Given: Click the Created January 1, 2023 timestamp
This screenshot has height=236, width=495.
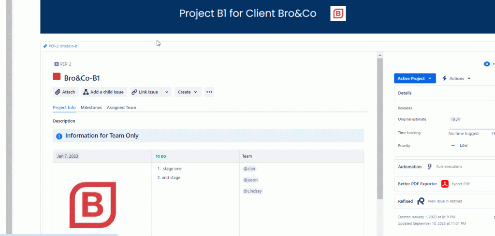Looking at the screenshot, I should [x=426, y=217].
